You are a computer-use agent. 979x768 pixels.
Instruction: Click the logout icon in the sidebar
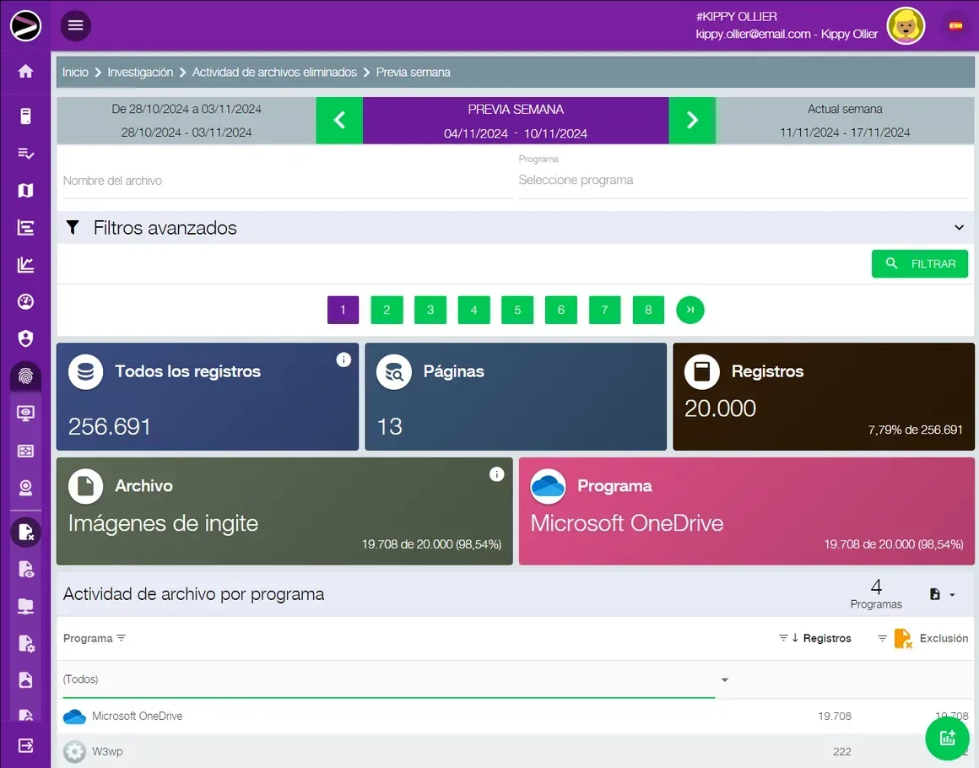[x=25, y=745]
